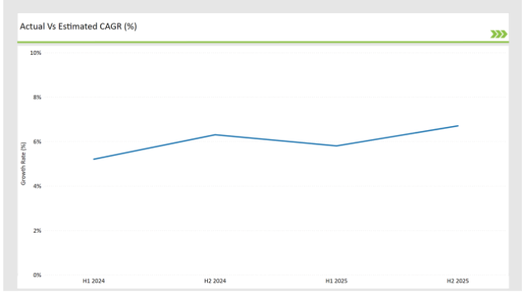Select the H1 2024 axis label
This screenshot has height=295, width=526.
94,281
